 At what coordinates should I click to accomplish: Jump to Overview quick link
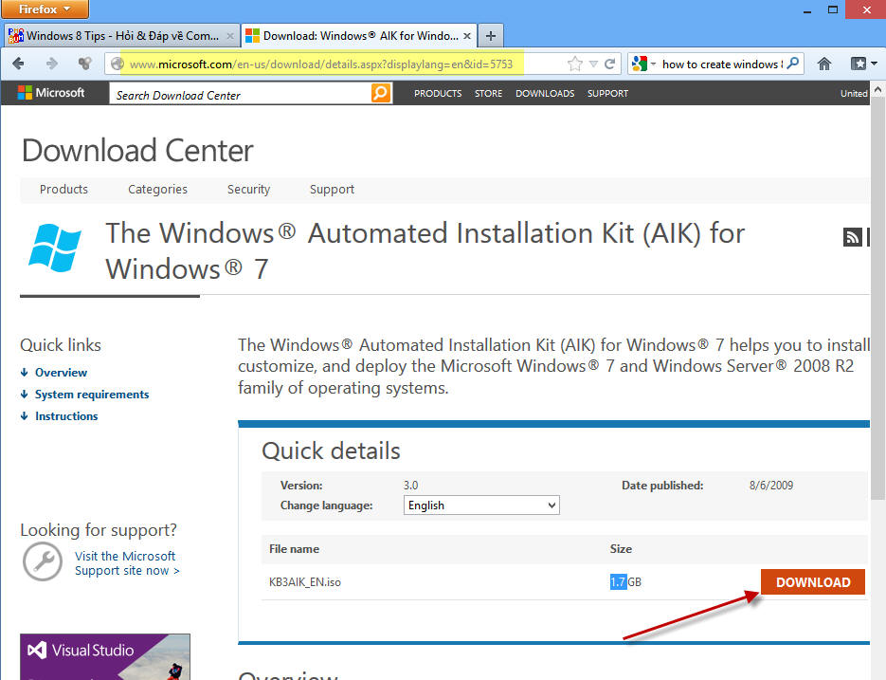pyautogui.click(x=61, y=373)
